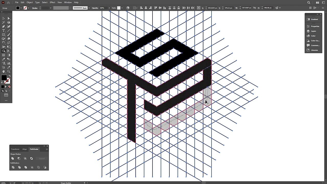This screenshot has width=327, height=184.
Task: Switch to the Align tab
Action: (25, 149)
